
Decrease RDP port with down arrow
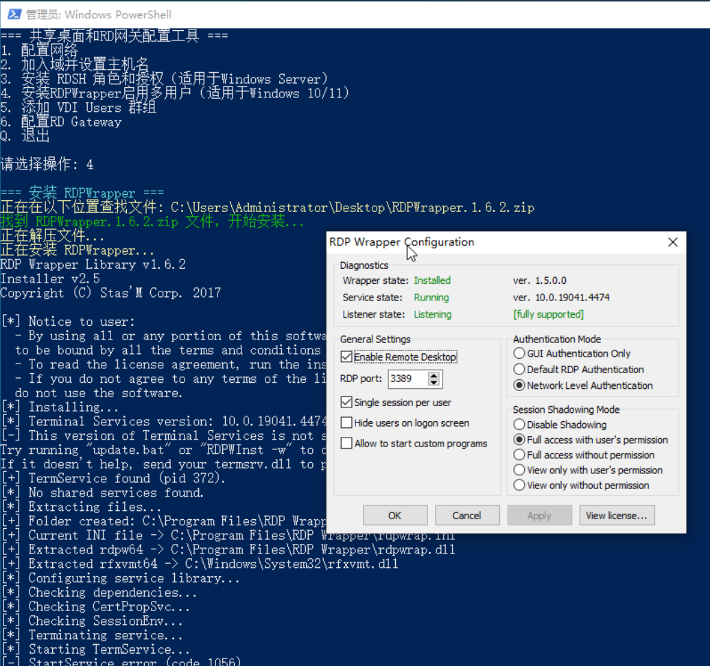point(434,383)
